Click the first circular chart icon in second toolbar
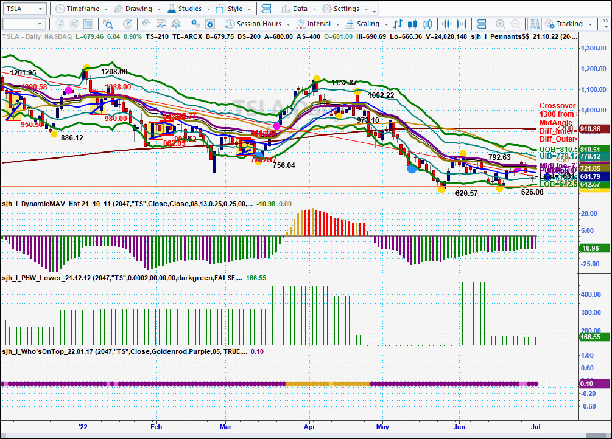This screenshot has height=439, width=612. coord(59,24)
